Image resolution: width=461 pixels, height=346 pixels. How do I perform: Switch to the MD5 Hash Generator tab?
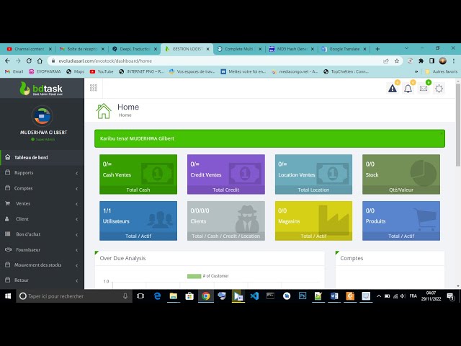point(290,49)
